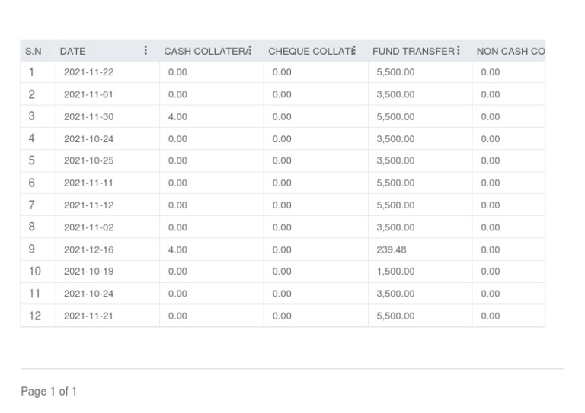The height and width of the screenshot is (413, 585).
Task: Click the date 2021-11-30 cell
Action: [88, 116]
